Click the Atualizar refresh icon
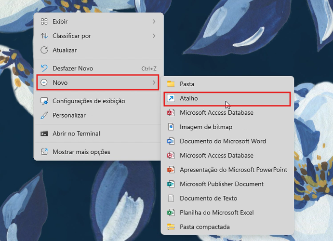The height and width of the screenshot is (241, 333). (x=44, y=50)
